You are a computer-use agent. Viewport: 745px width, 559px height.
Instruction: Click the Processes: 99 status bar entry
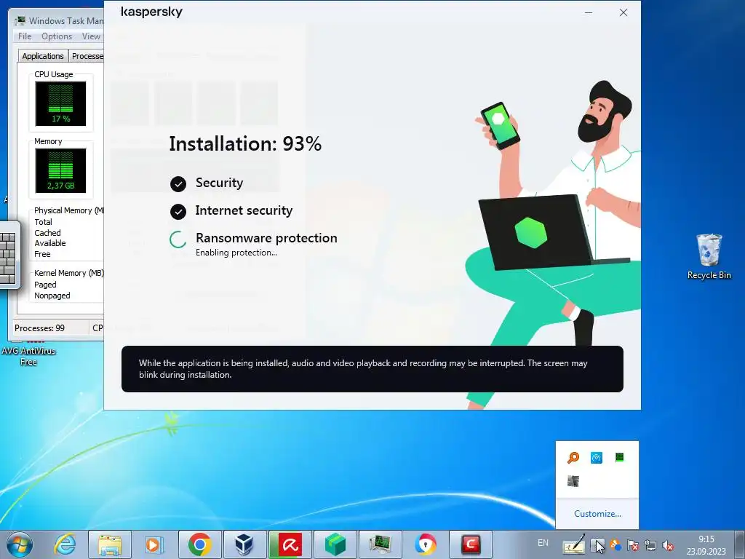39,328
